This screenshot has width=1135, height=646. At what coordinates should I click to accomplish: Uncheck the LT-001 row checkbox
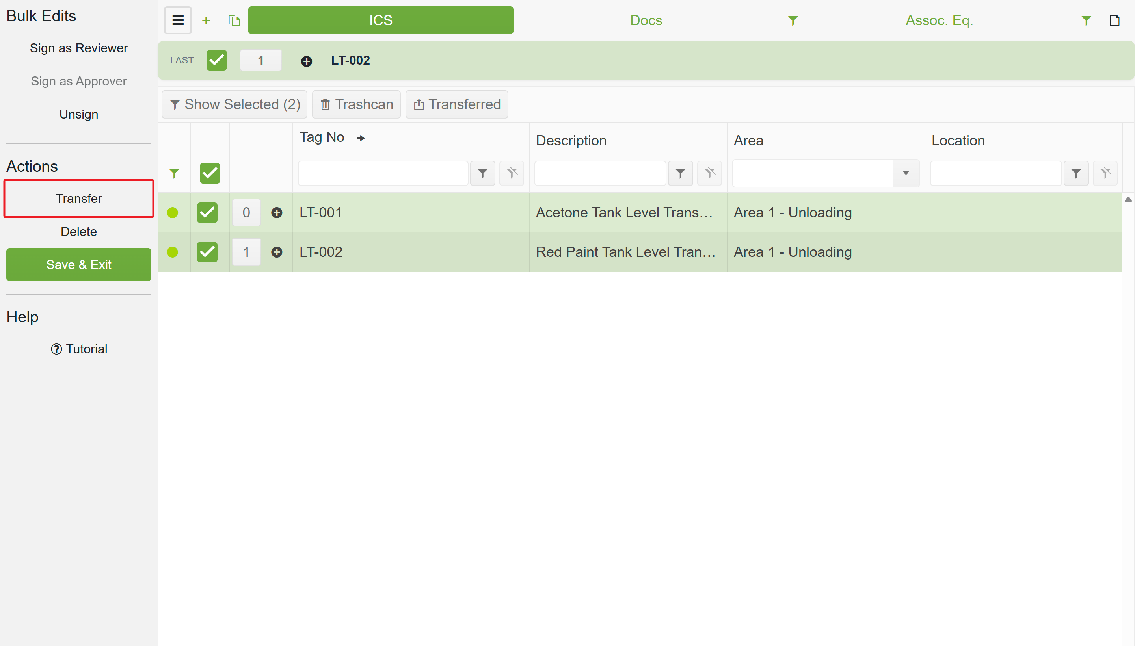(207, 213)
